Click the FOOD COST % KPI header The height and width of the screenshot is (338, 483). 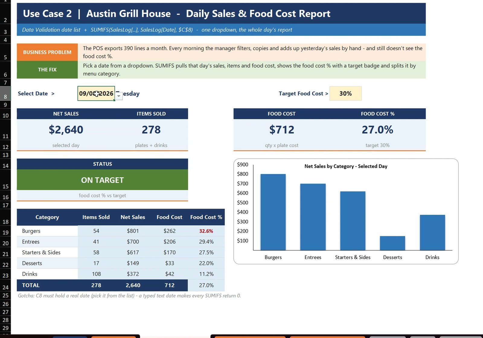point(378,114)
